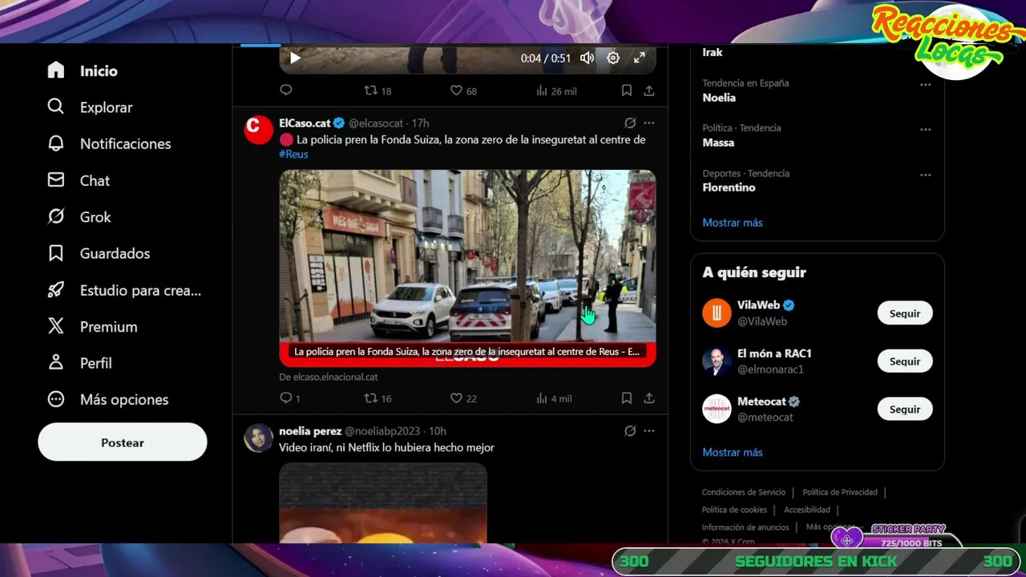The width and height of the screenshot is (1026, 577).
Task: Open Política de Privacidad link
Action: (x=840, y=492)
